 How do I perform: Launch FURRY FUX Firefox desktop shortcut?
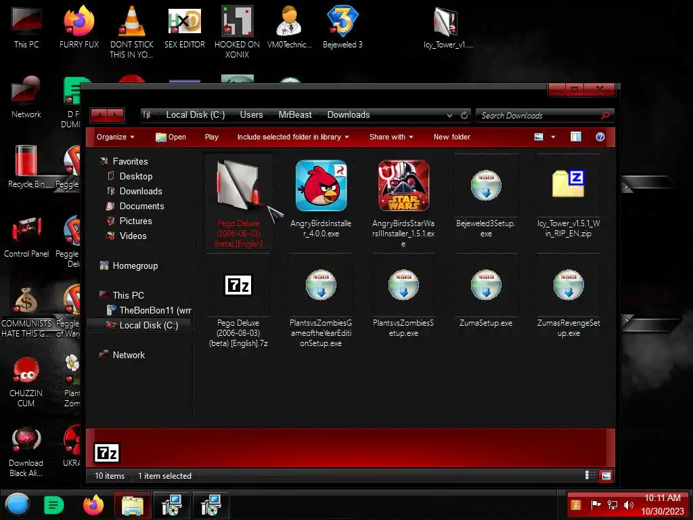click(79, 27)
